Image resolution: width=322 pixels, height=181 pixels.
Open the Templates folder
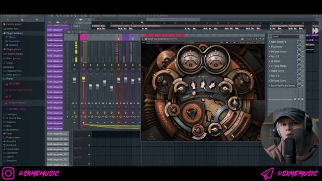[11, 161]
